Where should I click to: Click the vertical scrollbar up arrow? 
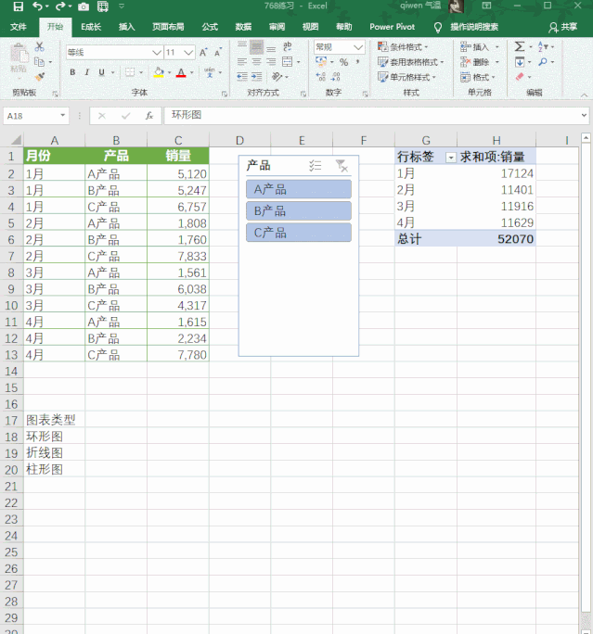586,138
